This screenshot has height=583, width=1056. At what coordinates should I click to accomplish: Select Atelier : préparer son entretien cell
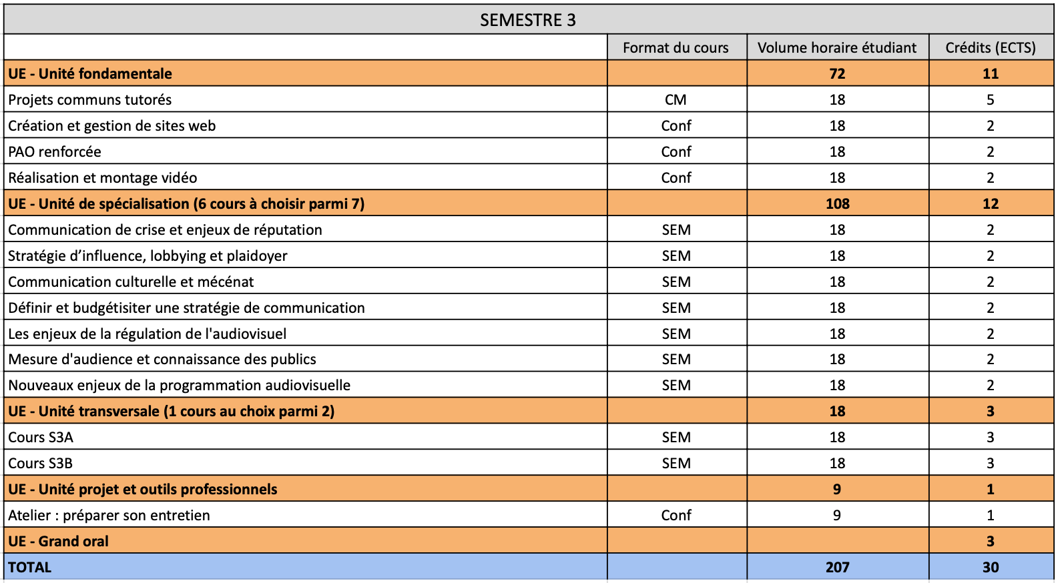pos(109,515)
